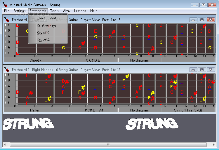Click the scrollbar right arrow
The height and width of the screenshot is (150, 219).
tap(214, 144)
